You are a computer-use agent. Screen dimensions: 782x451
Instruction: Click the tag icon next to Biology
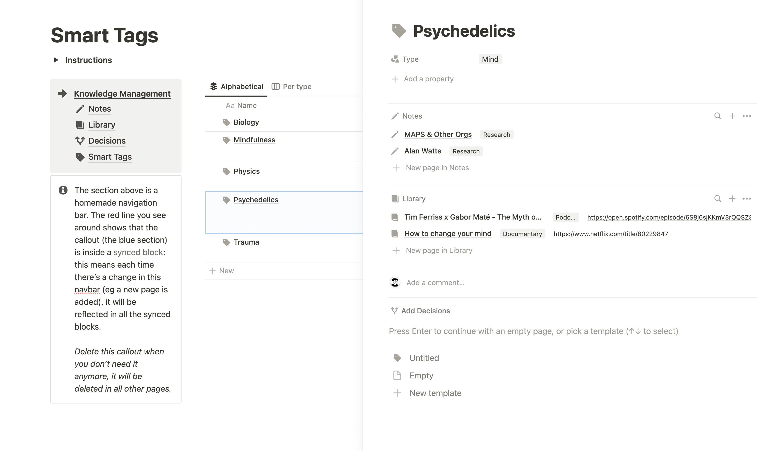226,122
